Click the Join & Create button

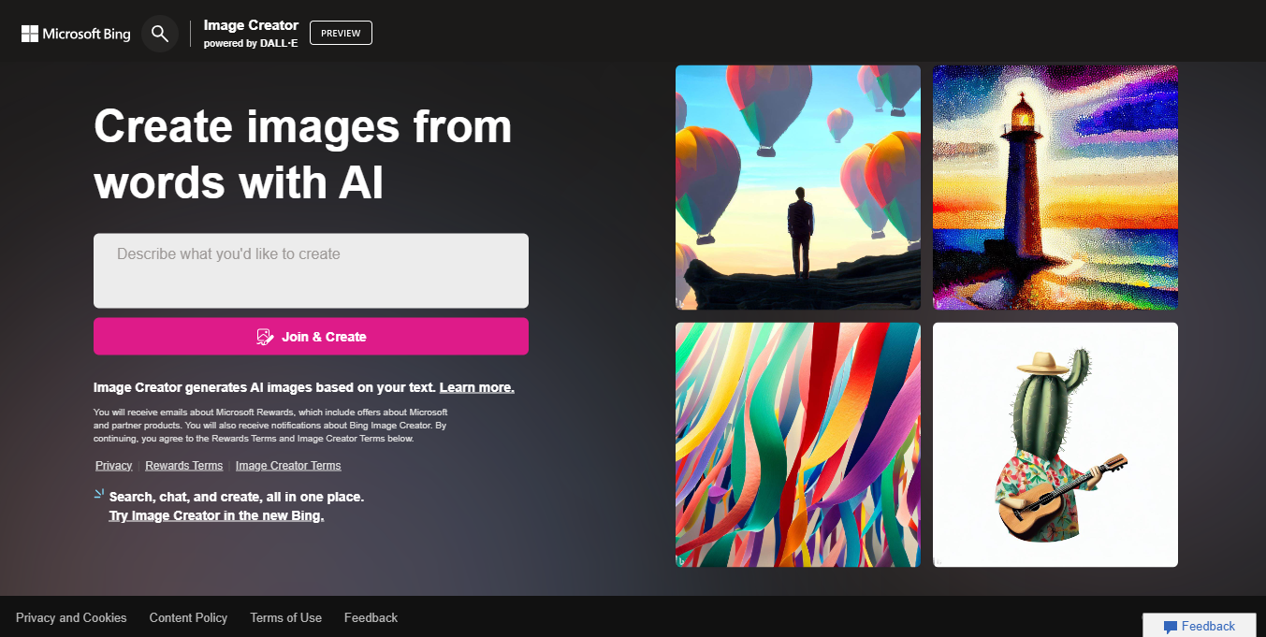(311, 337)
